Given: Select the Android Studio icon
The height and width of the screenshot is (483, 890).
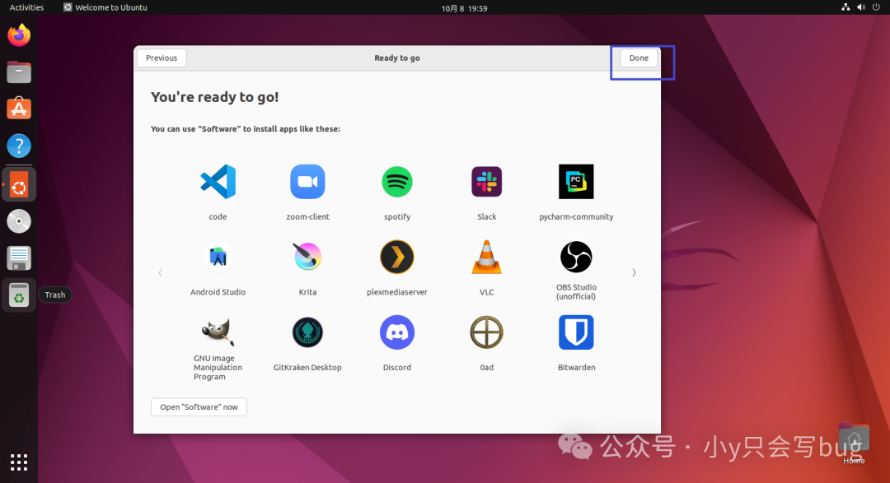Looking at the screenshot, I should click(218, 257).
